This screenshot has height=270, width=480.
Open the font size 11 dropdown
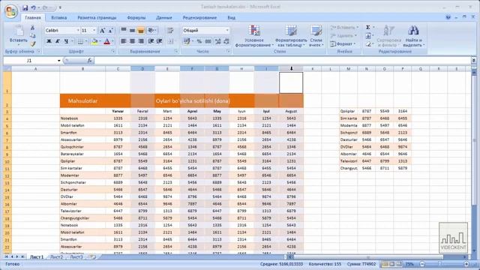pyautogui.click(x=94, y=30)
